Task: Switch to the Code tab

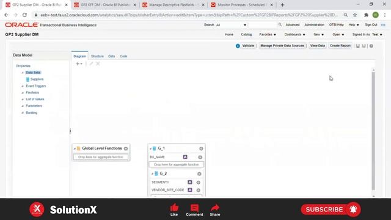Action: 123,56
